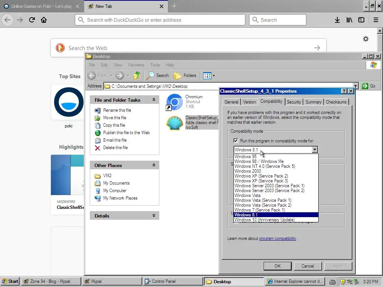This screenshot has height=287, width=383.
Task: Click Move this file
Action: click(x=114, y=118)
